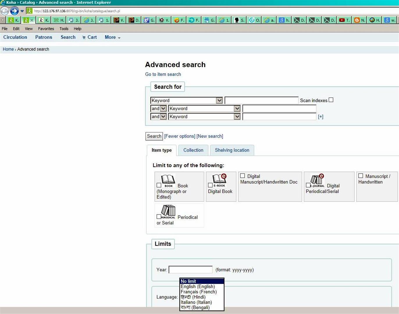Click the browser Forward arrow button
Image resolution: width=399 pixels, height=314 pixels.
tap(14, 11)
